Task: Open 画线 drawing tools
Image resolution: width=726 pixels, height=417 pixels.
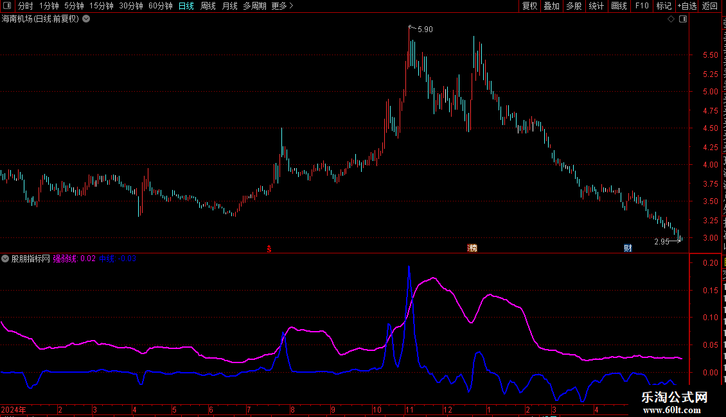Action: pyautogui.click(x=619, y=6)
